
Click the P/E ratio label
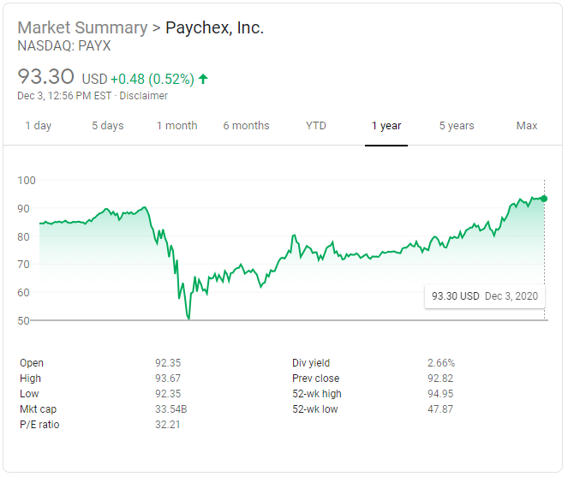pos(39,425)
